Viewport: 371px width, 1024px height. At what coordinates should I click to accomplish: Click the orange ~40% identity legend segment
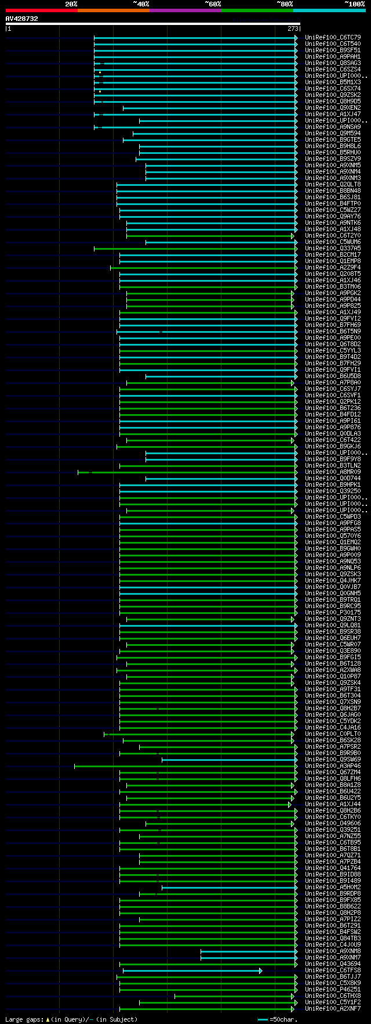pyautogui.click(x=114, y=10)
